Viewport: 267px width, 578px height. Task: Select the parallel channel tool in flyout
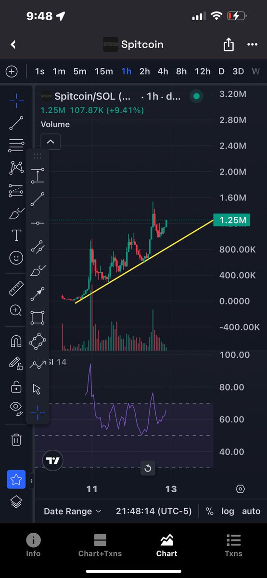[38, 247]
